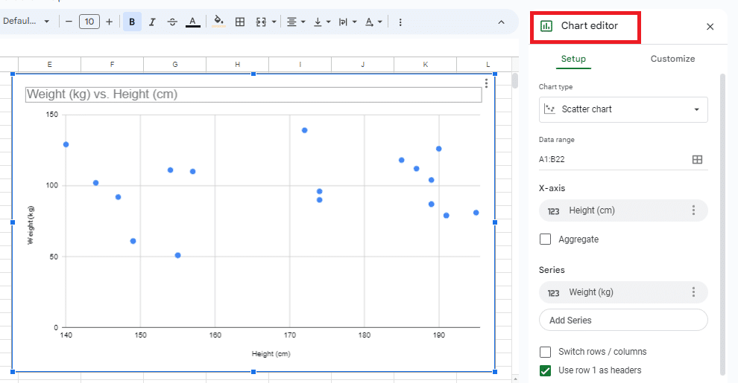Image resolution: width=738 pixels, height=383 pixels.
Task: Apply italic formatting
Action: tap(152, 22)
